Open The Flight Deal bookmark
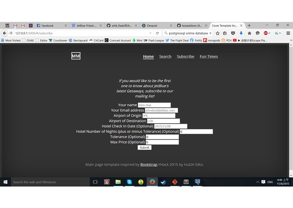 [x=177, y=40]
